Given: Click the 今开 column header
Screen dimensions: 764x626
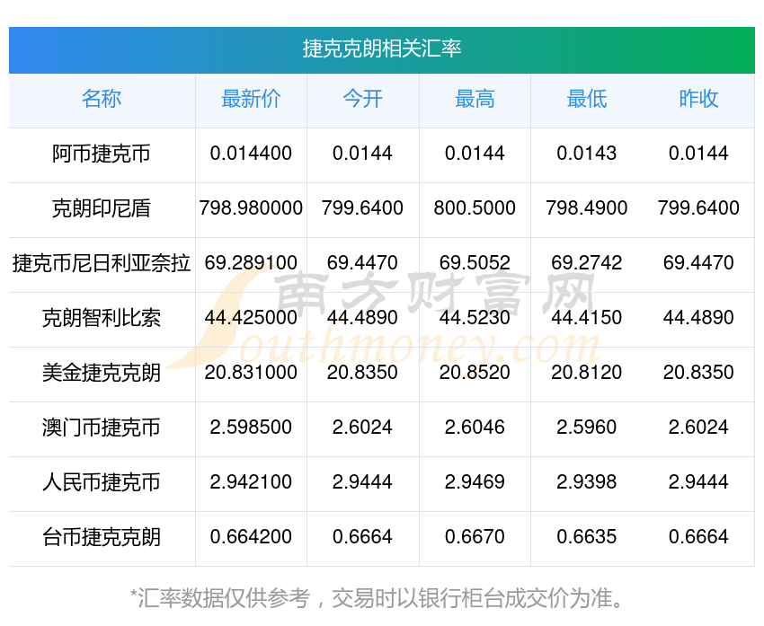Looking at the screenshot, I should click(x=362, y=100).
